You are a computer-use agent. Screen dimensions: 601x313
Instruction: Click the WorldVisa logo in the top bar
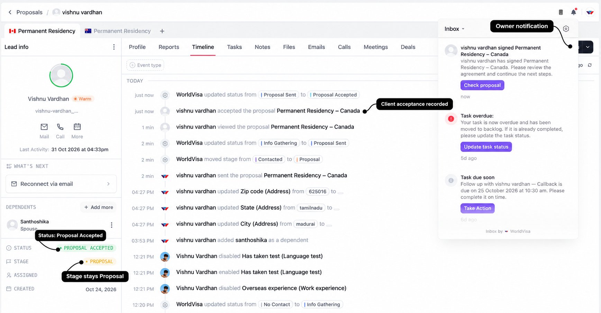pyautogui.click(x=590, y=12)
